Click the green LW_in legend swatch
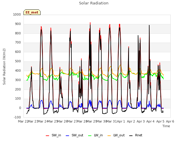The width and height of the screenshot is (188, 141). pyautogui.click(x=90, y=136)
